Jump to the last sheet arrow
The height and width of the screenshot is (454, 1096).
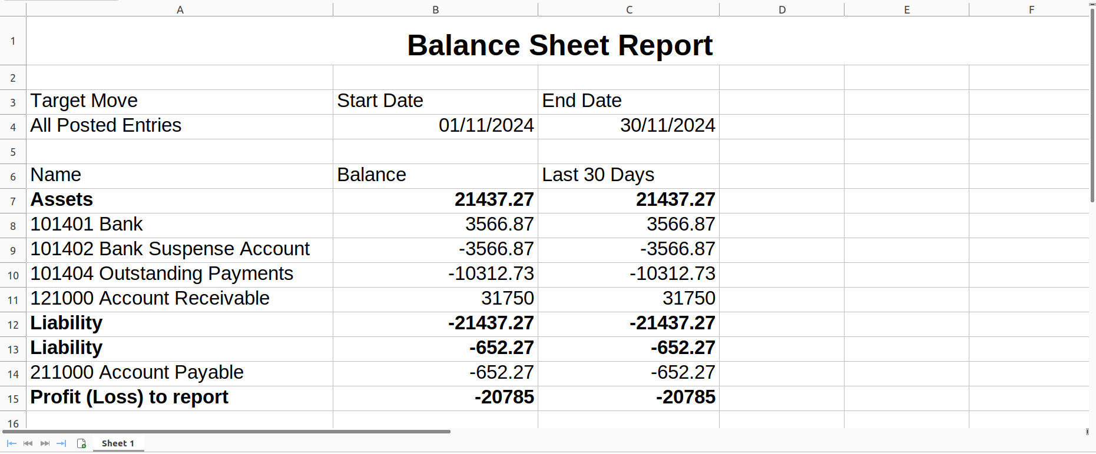[x=61, y=443]
